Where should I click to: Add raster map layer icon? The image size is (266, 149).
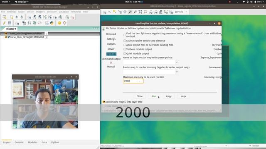pyautogui.click(x=34, y=17)
